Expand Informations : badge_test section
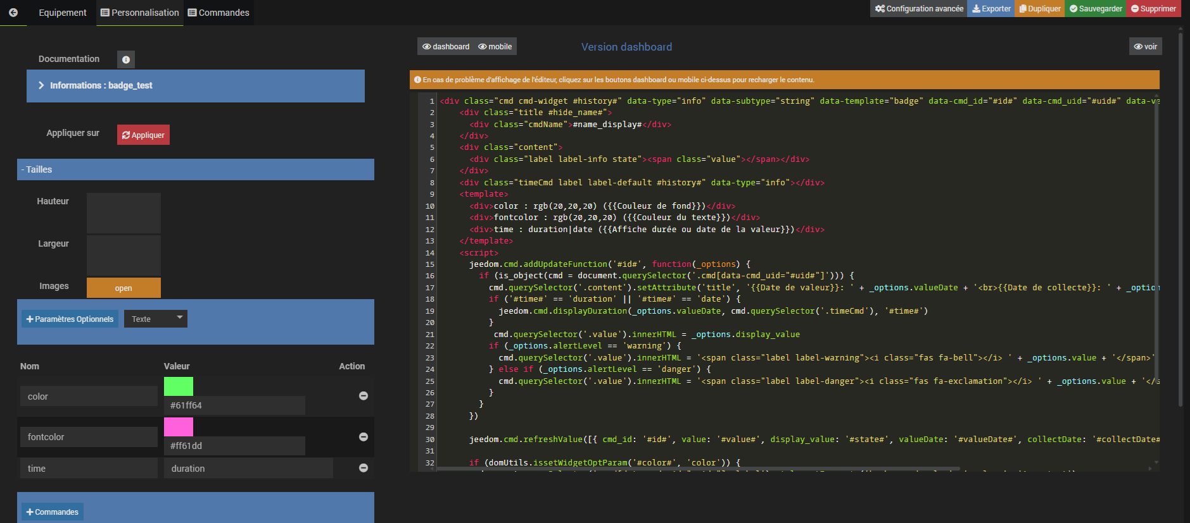This screenshot has width=1190, height=523. [x=196, y=86]
